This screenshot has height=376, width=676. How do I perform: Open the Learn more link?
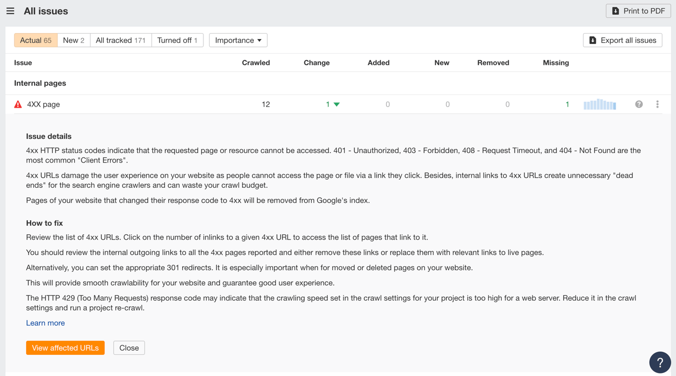45,323
